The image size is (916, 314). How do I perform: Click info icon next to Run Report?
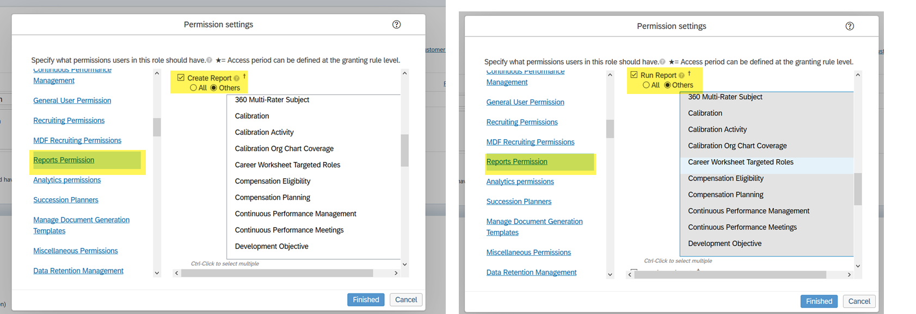coord(681,76)
